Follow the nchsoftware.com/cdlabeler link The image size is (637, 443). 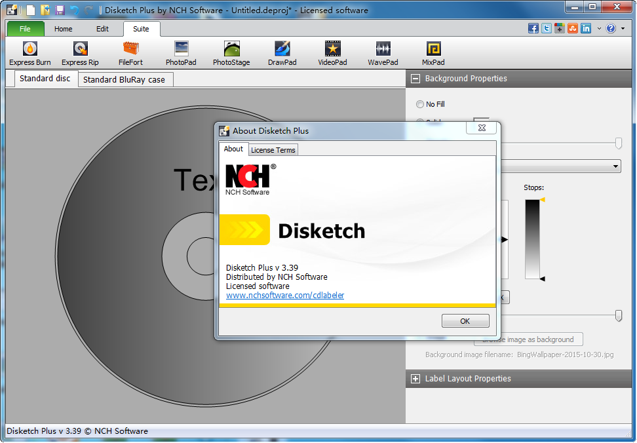285,296
